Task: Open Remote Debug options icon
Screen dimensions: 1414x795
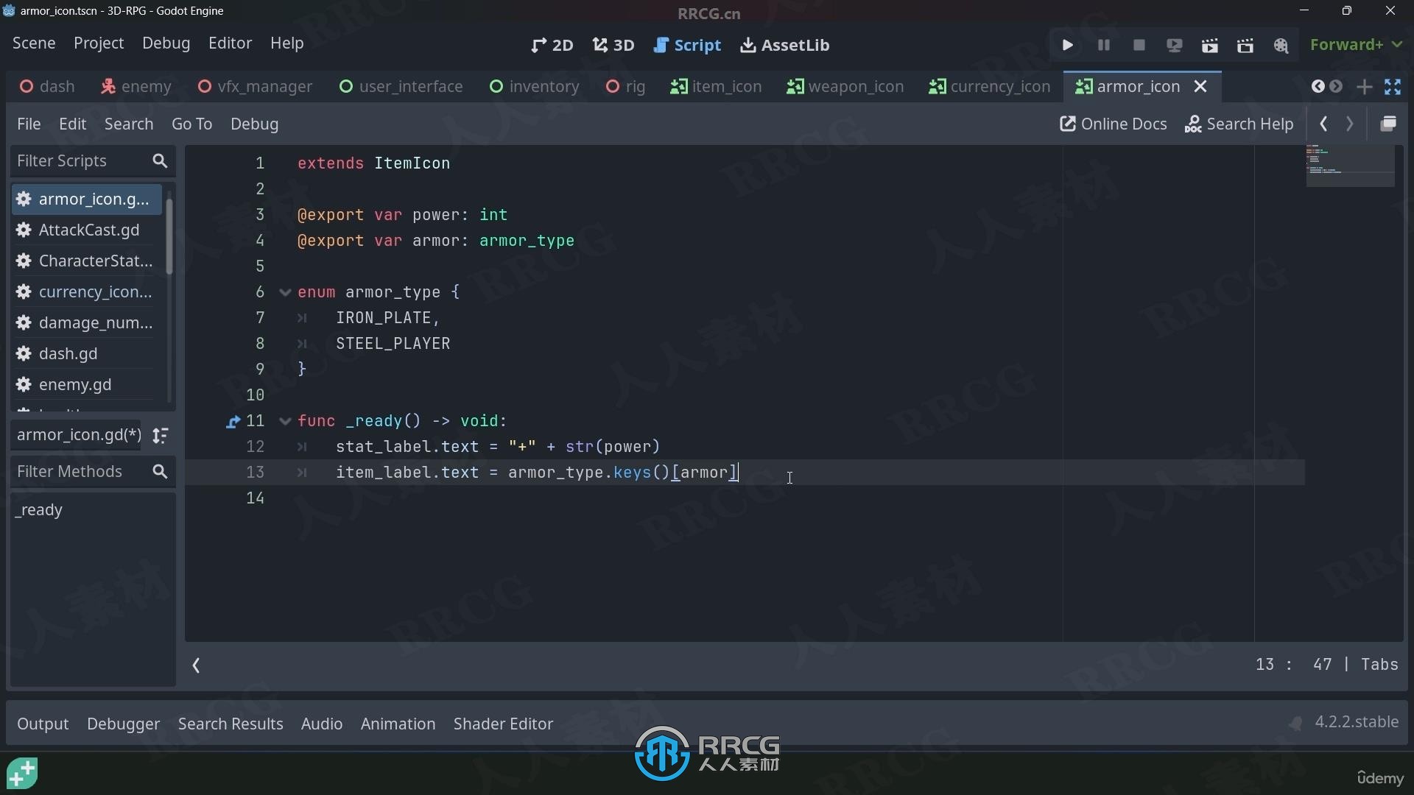Action: [1174, 45]
